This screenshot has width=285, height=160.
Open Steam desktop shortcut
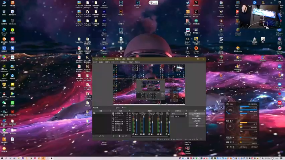(188, 4)
